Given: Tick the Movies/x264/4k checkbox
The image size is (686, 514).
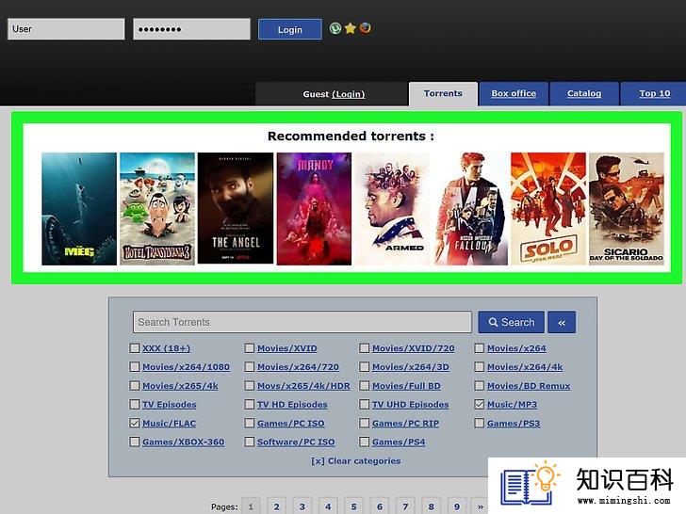Looking at the screenshot, I should 479,367.
